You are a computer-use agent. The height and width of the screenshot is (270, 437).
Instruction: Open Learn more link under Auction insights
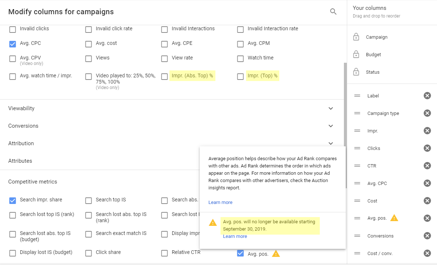tap(220, 202)
